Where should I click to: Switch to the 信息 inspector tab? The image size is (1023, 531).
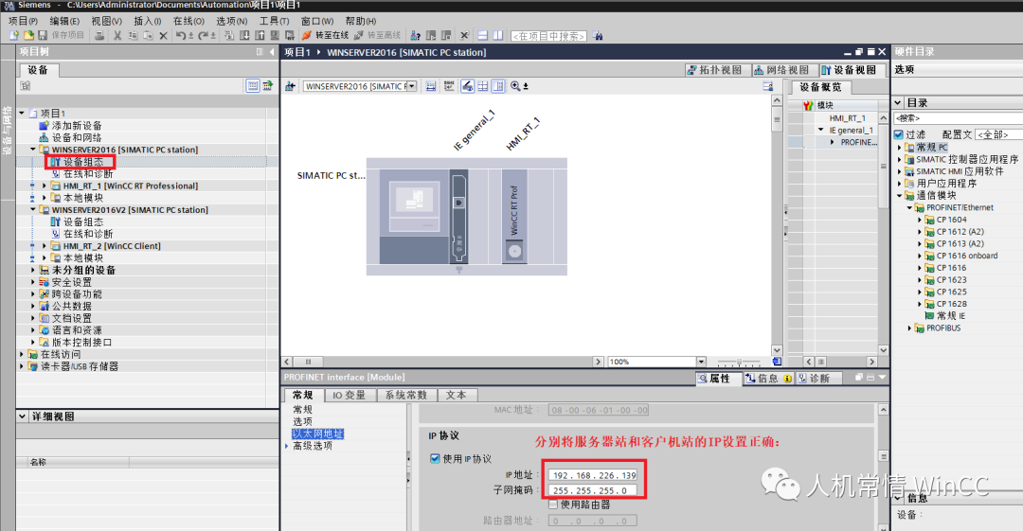coord(768,379)
